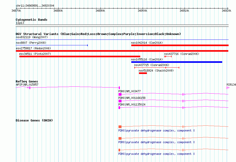Open the MIR134 gene label
Screen dimensions: 236x162
(x=231, y=85)
